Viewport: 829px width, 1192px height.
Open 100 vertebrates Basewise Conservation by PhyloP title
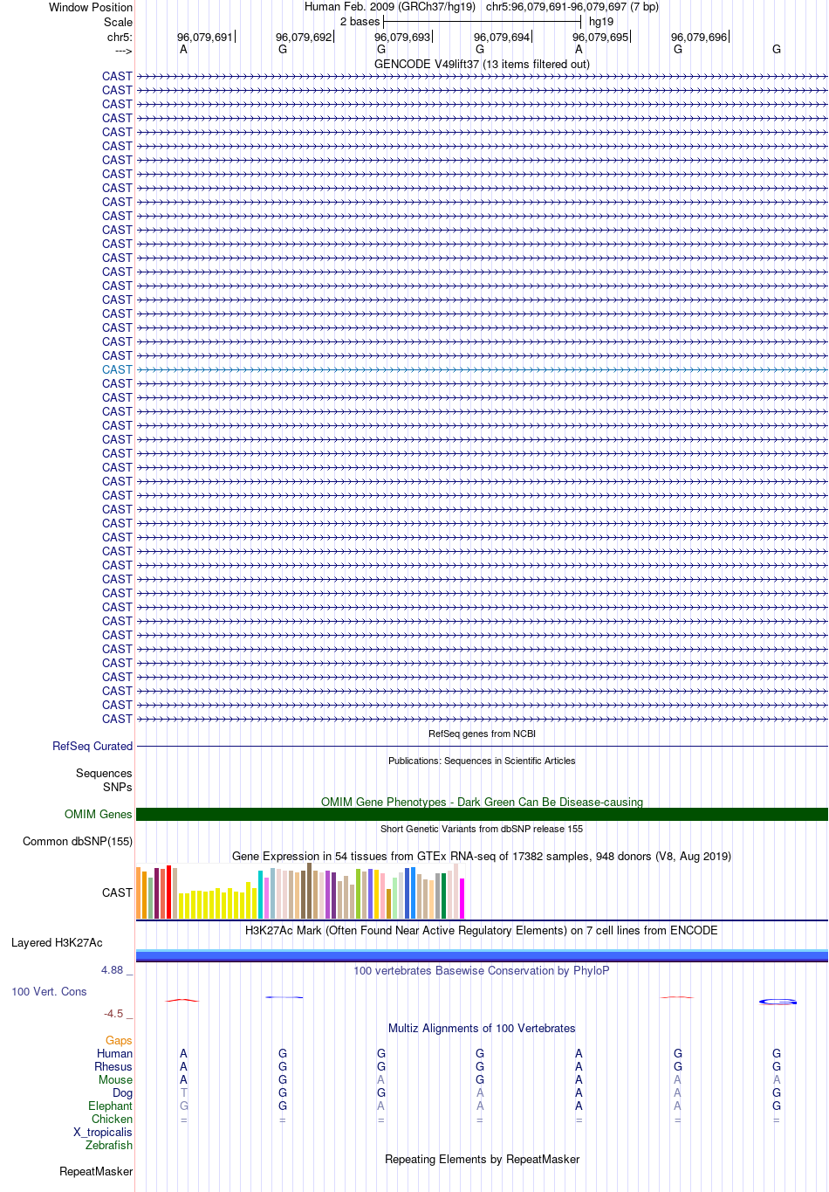point(482,970)
